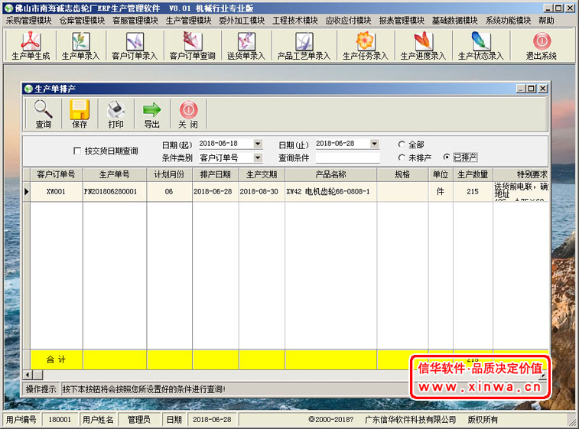Image resolution: width=579 pixels, height=429 pixels.
Task: Open the 仓库管理模块 menu
Action: (82, 21)
